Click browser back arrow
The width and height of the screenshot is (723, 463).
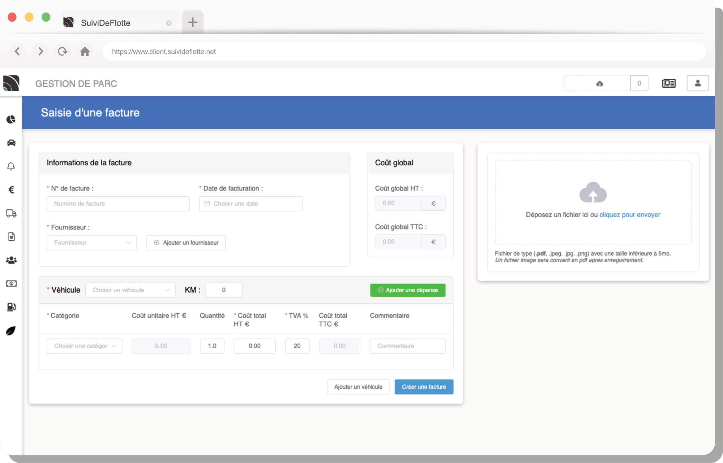click(x=17, y=51)
